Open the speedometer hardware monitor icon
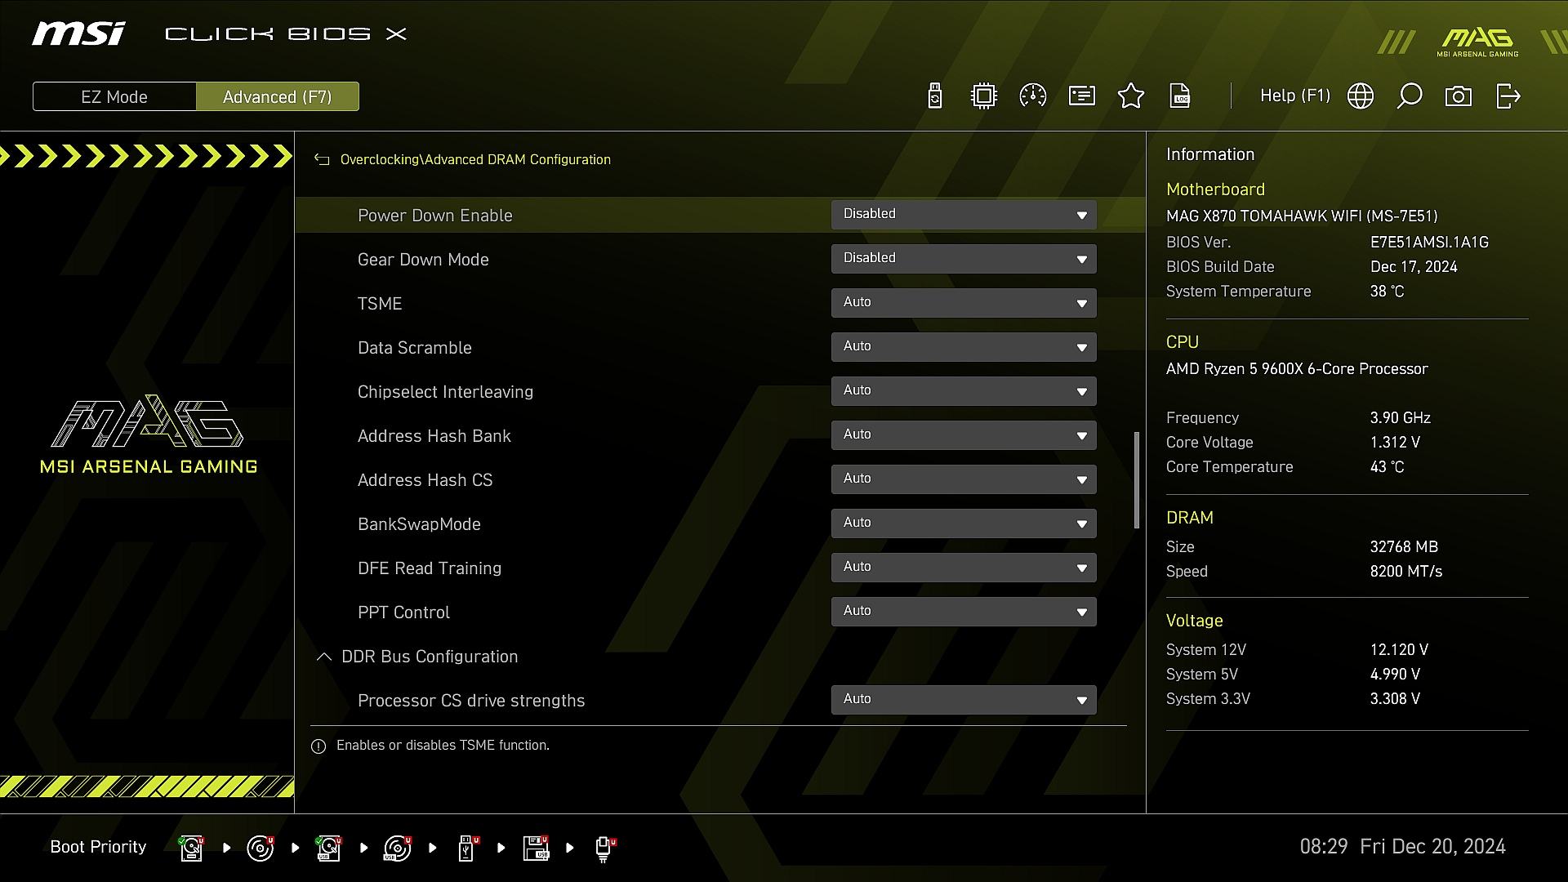Viewport: 1568px width, 882px height. tap(1033, 96)
